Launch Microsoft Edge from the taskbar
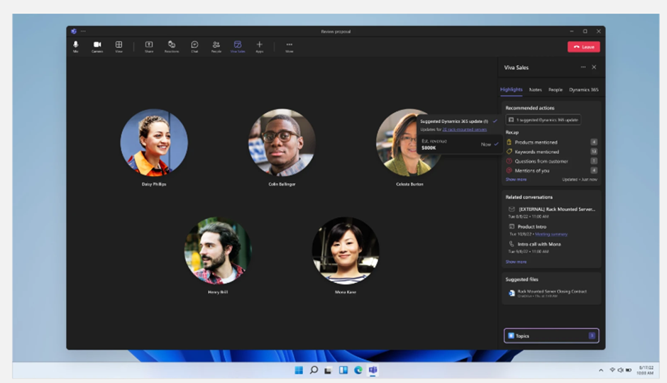The width and height of the screenshot is (667, 383). (358, 370)
